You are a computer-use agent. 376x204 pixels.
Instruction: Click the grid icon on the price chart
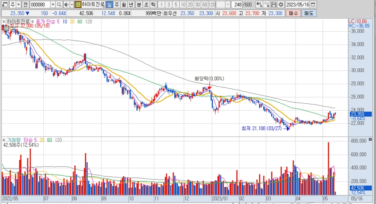(x=6, y=28)
